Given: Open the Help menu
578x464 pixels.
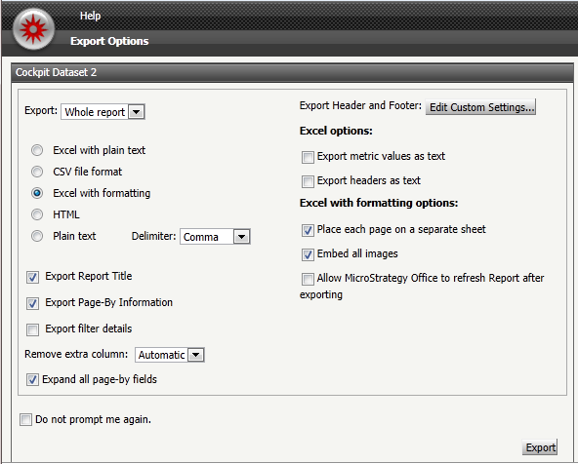Looking at the screenshot, I should pos(90,16).
